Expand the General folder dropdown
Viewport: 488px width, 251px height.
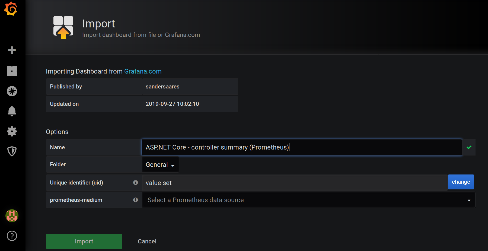click(x=160, y=164)
